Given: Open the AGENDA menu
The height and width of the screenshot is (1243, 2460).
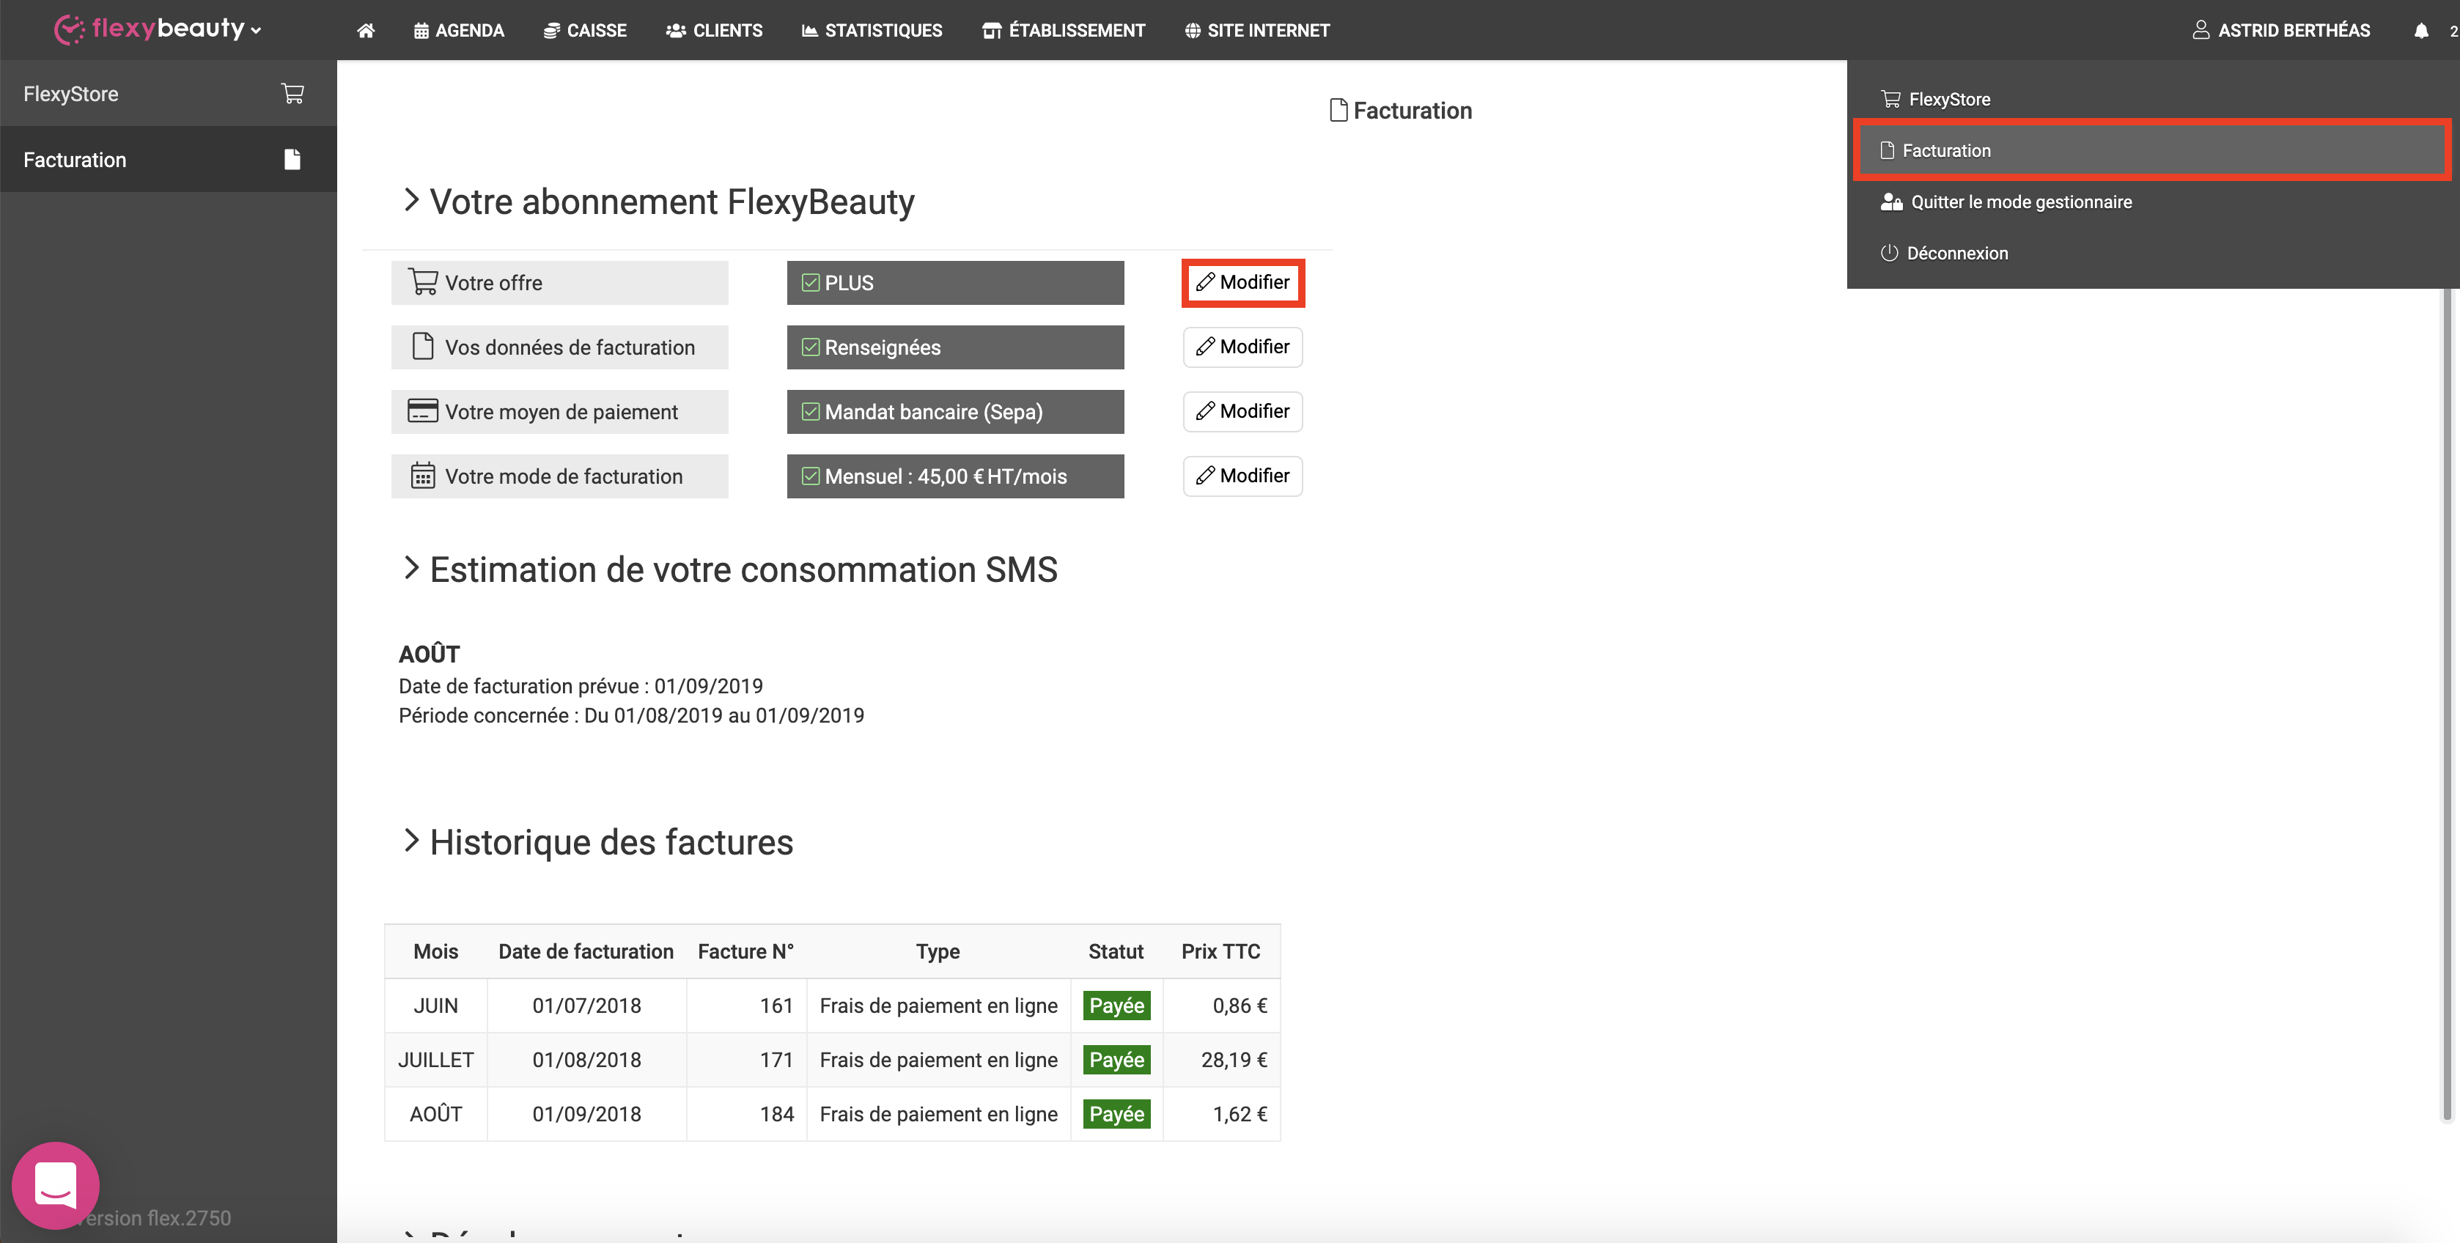Looking at the screenshot, I should pyautogui.click(x=458, y=31).
